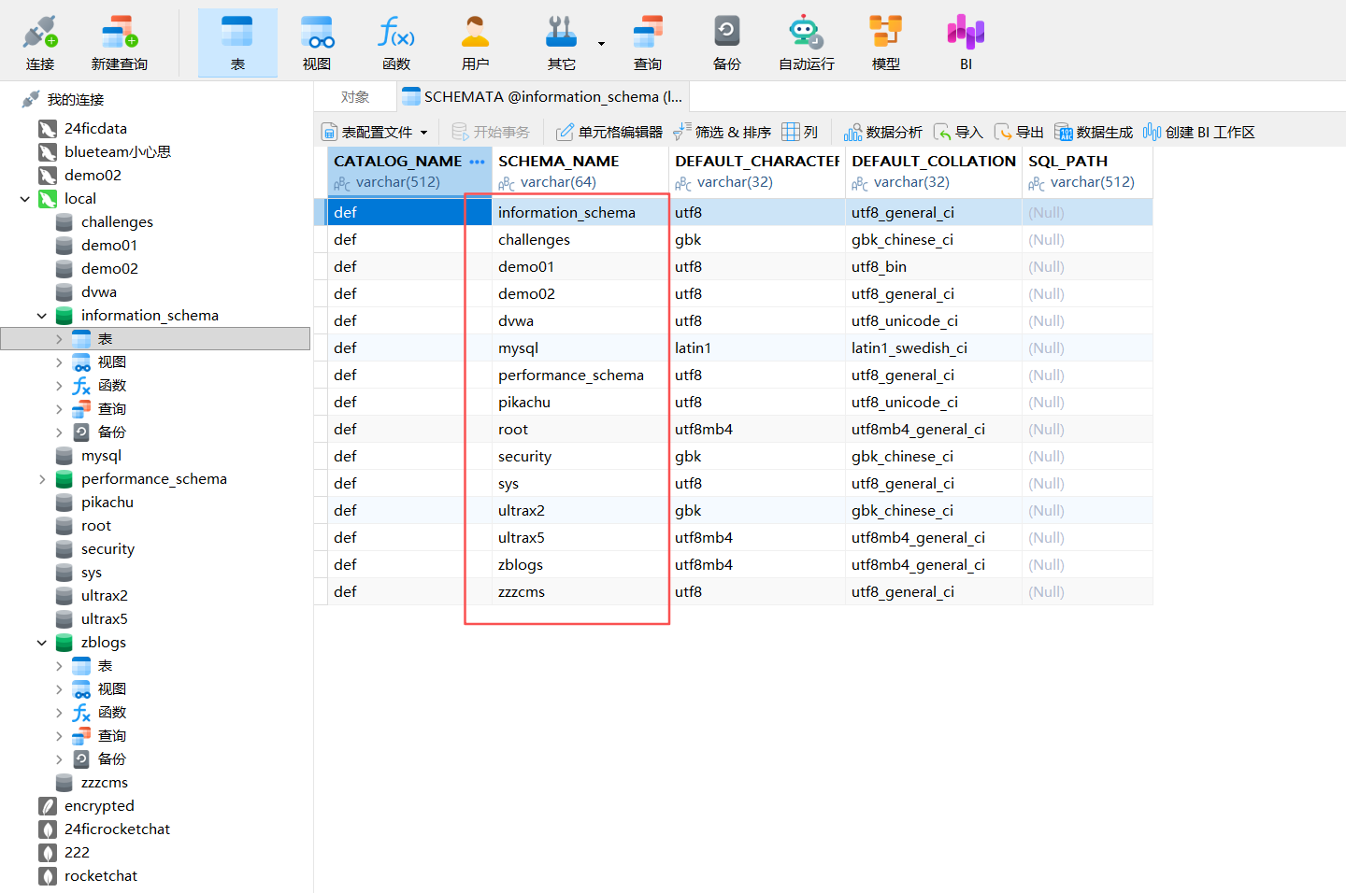Expand the performance_schema database node
This screenshot has width=1346, height=893.
tap(42, 479)
